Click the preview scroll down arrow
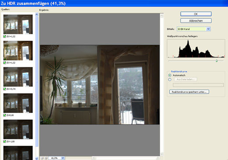The height and width of the screenshot is (160, 228). (x=162, y=154)
